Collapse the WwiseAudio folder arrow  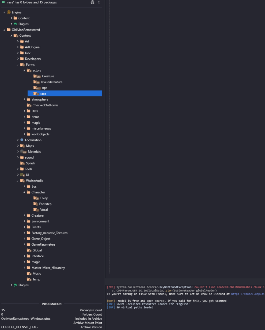point(18,181)
